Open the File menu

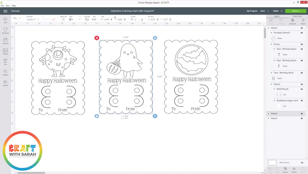pos(2,6)
